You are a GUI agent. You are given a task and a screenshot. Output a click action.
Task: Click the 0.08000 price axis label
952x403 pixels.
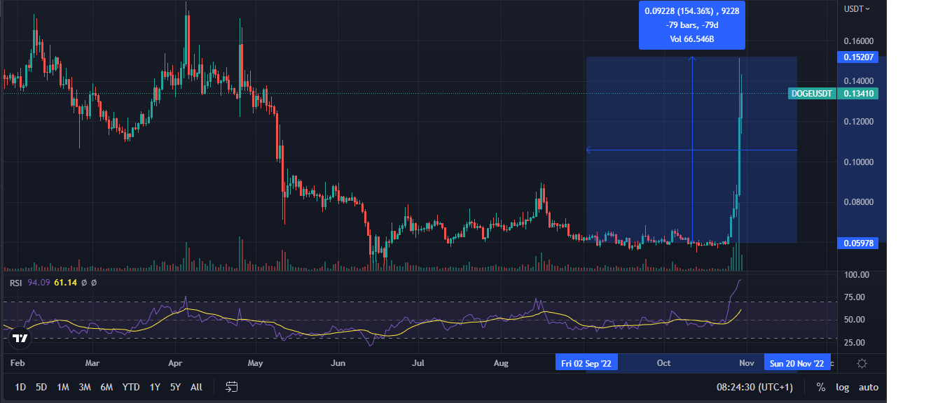(857, 203)
